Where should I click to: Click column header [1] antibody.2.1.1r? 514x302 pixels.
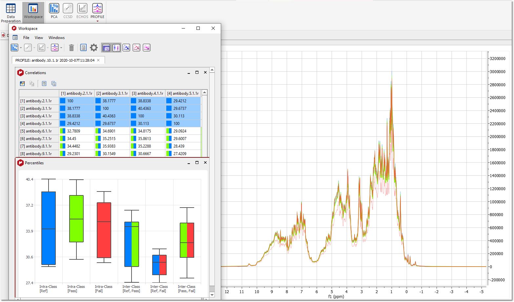pos(77,93)
